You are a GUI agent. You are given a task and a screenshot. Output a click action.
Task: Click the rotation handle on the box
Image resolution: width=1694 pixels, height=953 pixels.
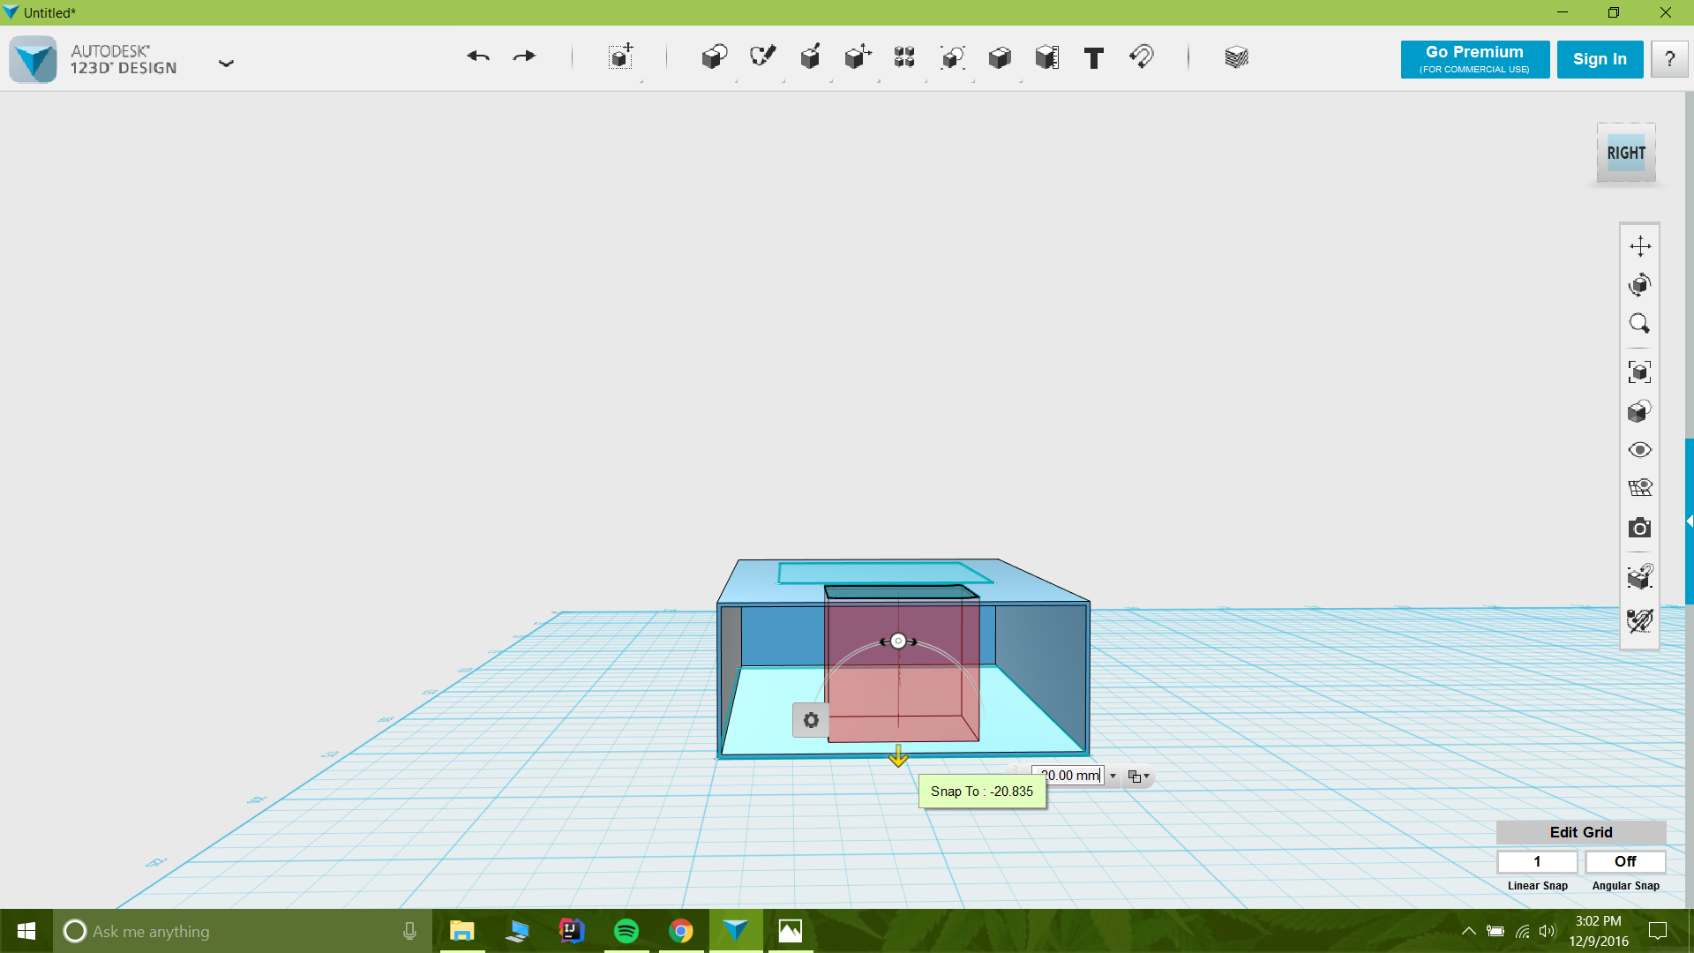(x=898, y=642)
